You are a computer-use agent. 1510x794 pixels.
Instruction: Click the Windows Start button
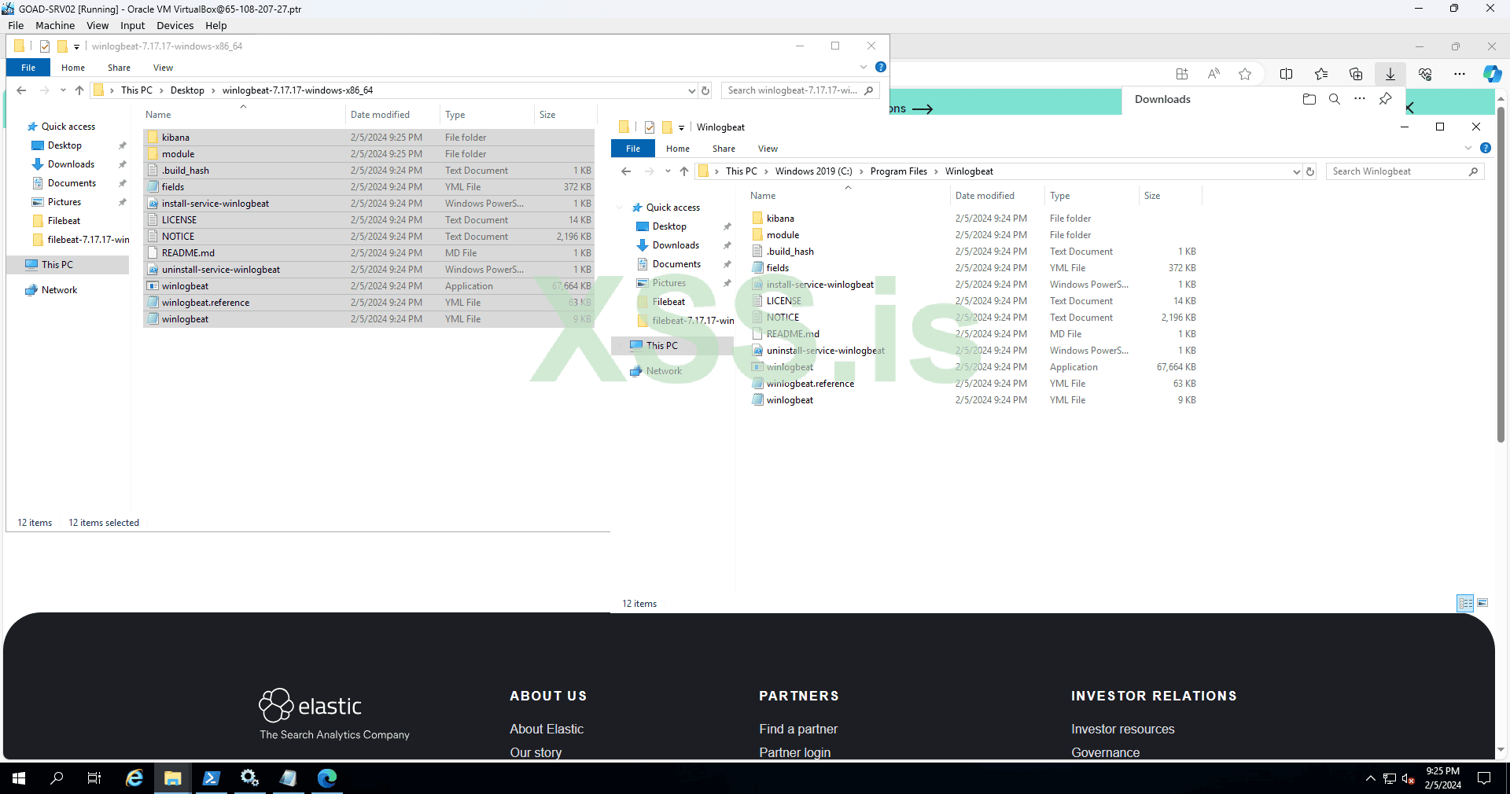(x=19, y=778)
